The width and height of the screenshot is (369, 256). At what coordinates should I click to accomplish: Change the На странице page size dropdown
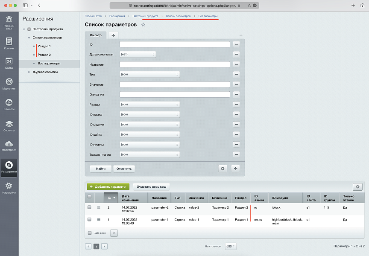click(x=231, y=246)
